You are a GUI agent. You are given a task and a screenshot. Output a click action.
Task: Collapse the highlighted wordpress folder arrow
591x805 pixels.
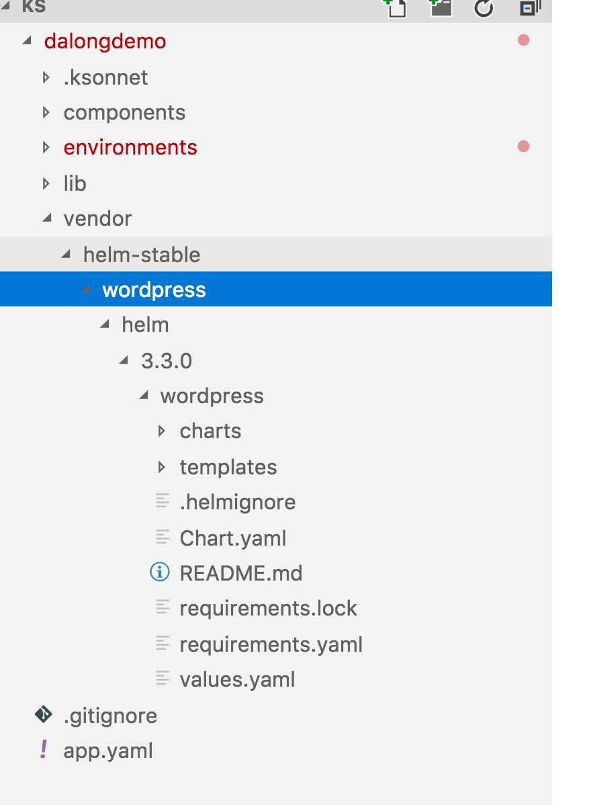(x=86, y=290)
